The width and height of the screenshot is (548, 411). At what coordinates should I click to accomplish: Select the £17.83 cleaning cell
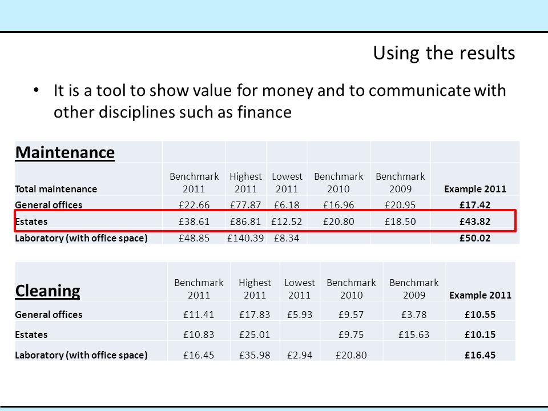pos(255,315)
